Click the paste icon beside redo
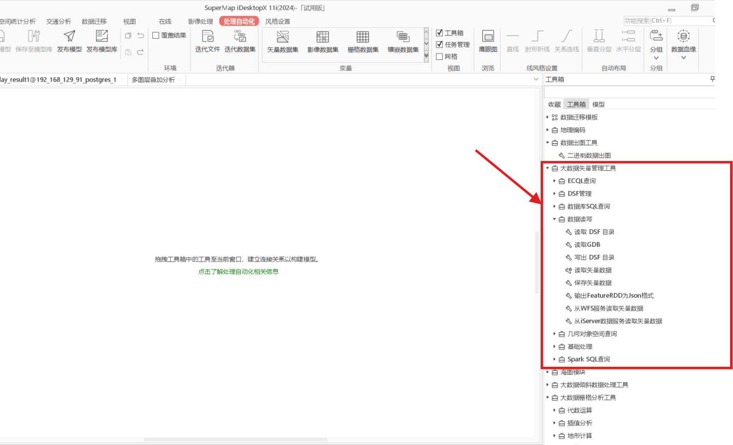This screenshot has height=445, width=733. click(x=128, y=52)
